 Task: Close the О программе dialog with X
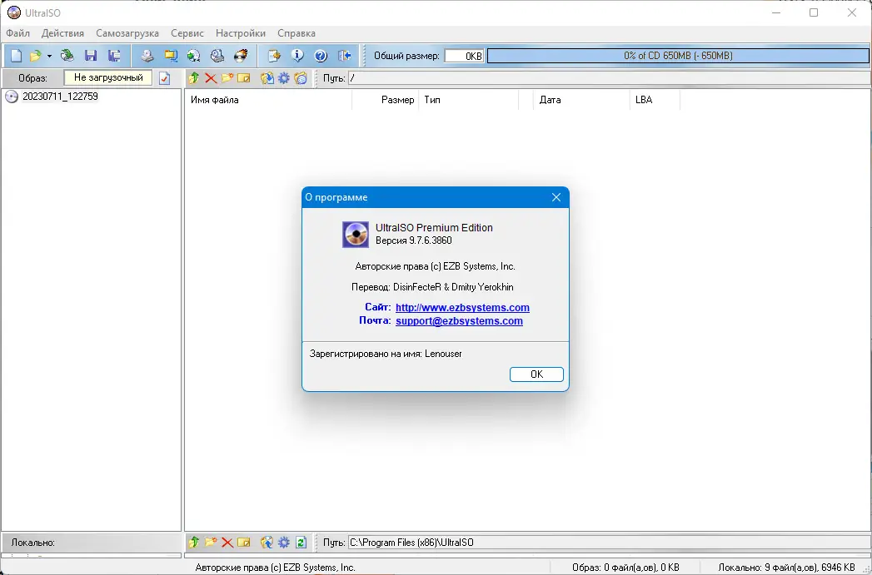point(556,197)
